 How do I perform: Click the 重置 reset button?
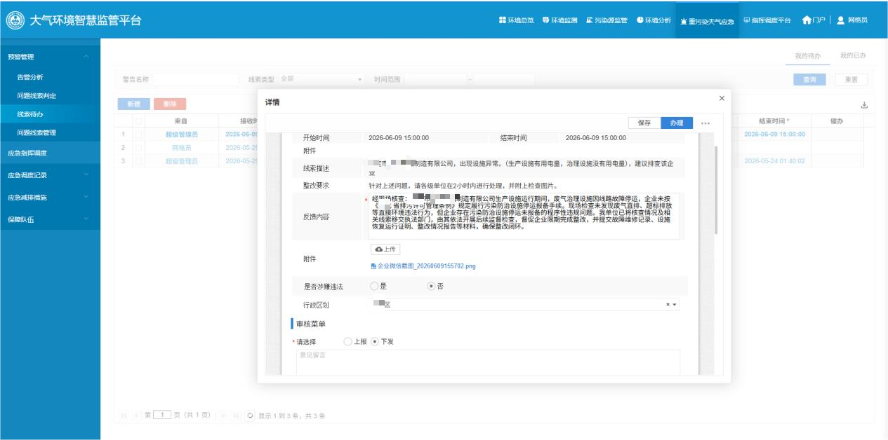(x=851, y=80)
